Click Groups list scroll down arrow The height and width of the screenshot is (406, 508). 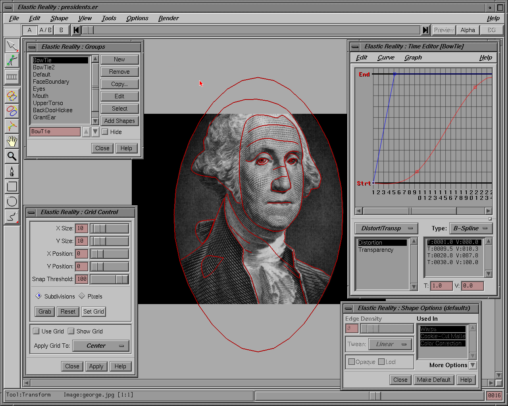(95, 121)
